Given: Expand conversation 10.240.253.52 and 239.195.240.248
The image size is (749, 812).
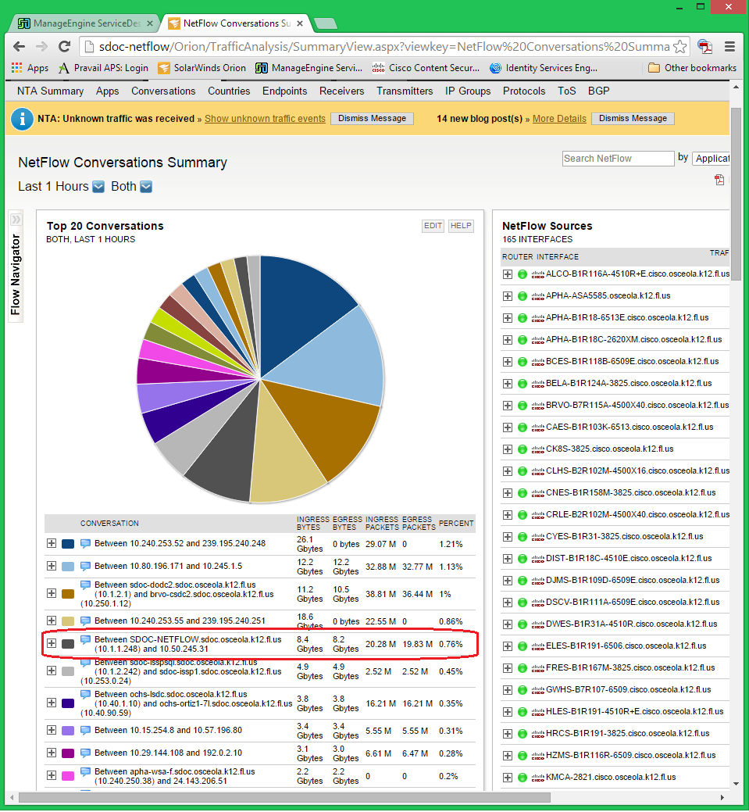Looking at the screenshot, I should pos(52,543).
